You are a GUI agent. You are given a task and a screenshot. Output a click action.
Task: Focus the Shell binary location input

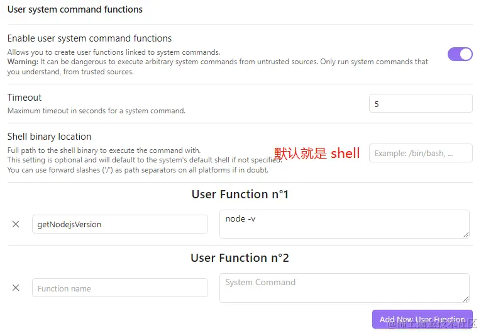coord(420,153)
